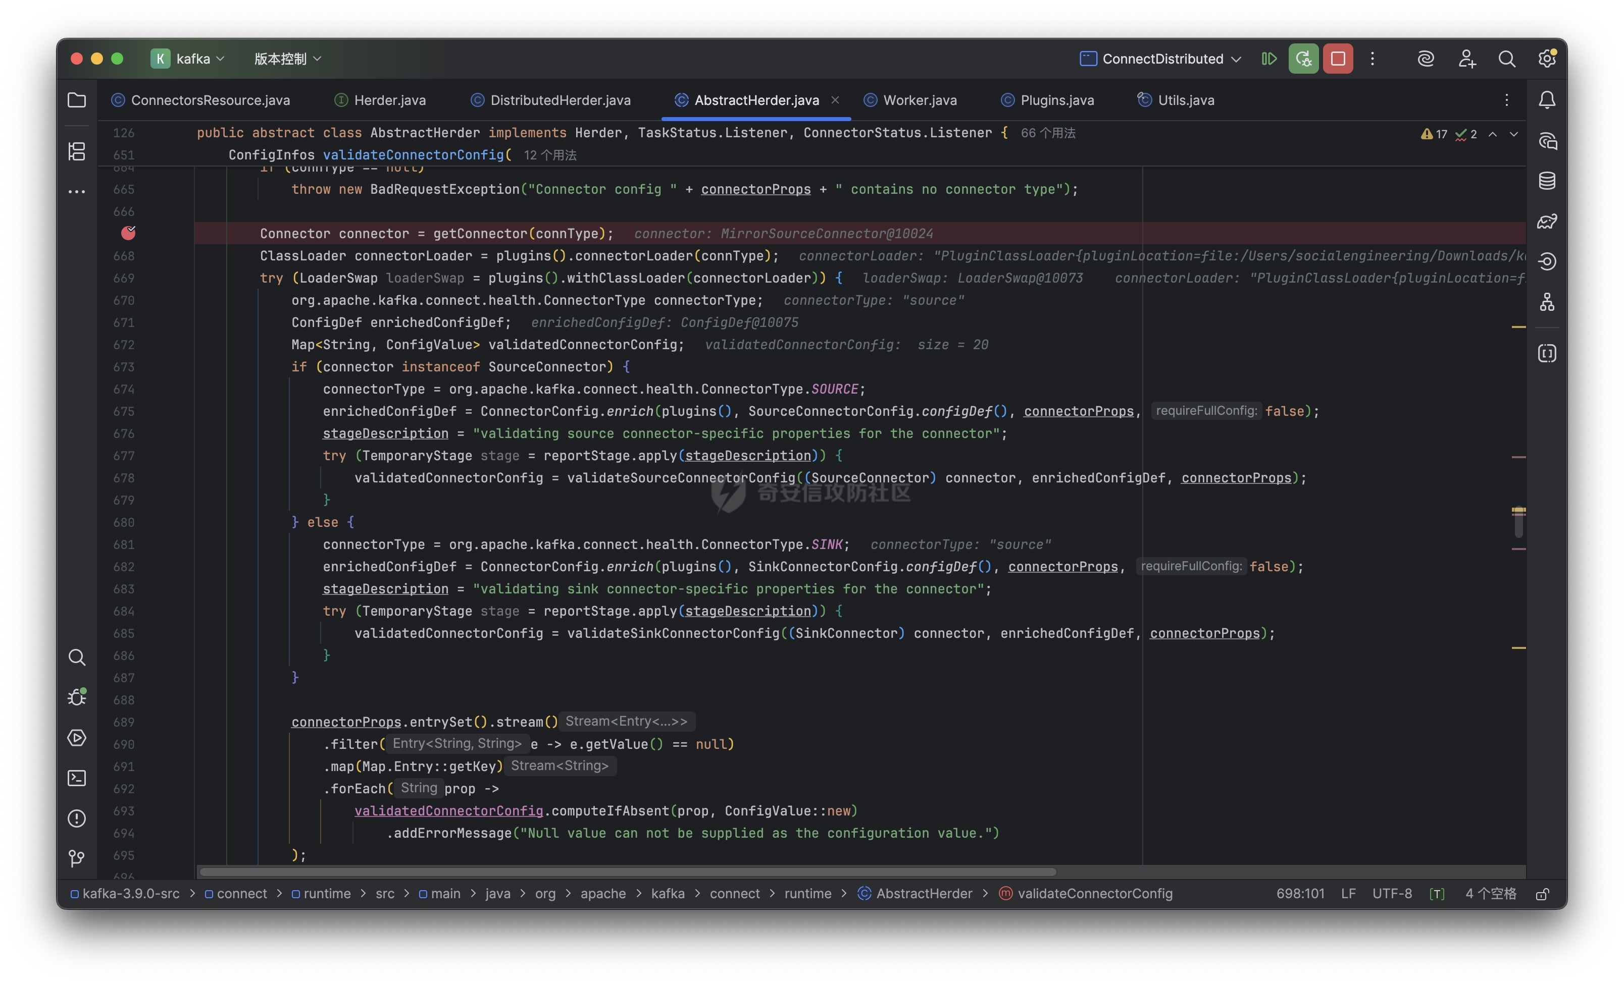Toggle read-only lock icon in status bar

click(1542, 894)
